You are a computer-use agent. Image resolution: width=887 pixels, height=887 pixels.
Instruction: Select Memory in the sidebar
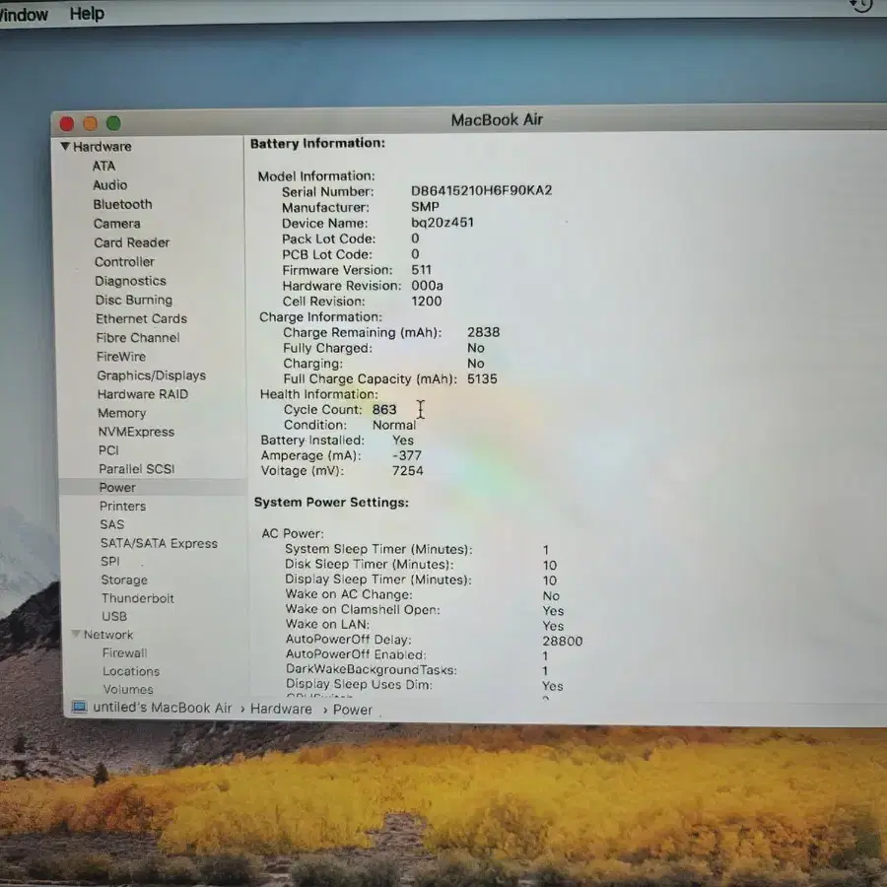click(x=122, y=413)
